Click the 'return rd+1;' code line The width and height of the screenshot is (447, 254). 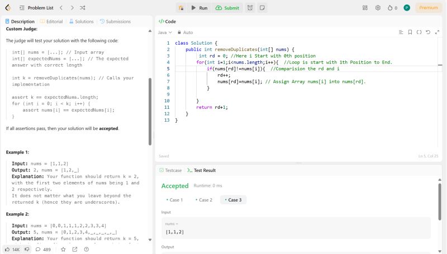click(212, 107)
